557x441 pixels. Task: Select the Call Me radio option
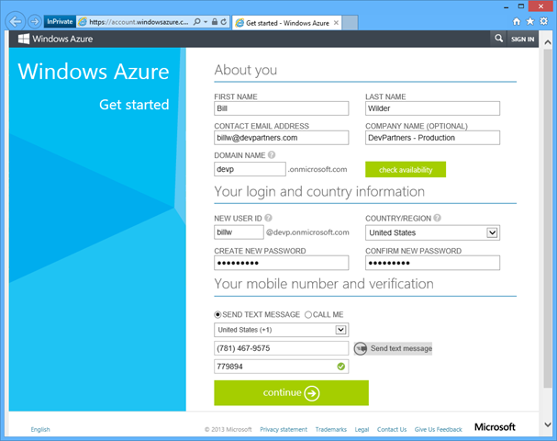(x=308, y=314)
